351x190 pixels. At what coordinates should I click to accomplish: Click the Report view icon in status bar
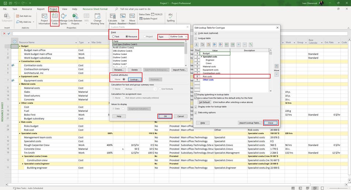pos(322,188)
